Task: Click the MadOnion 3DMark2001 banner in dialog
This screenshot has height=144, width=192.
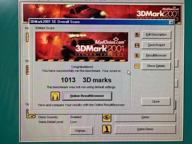Action: pos(82,47)
